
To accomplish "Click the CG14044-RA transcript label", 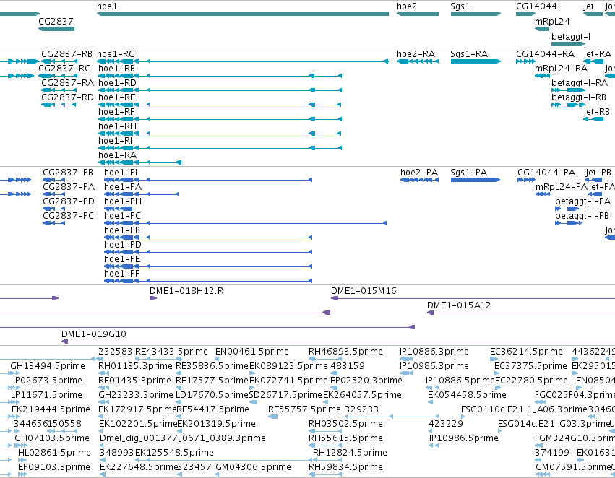I will click(x=545, y=54).
